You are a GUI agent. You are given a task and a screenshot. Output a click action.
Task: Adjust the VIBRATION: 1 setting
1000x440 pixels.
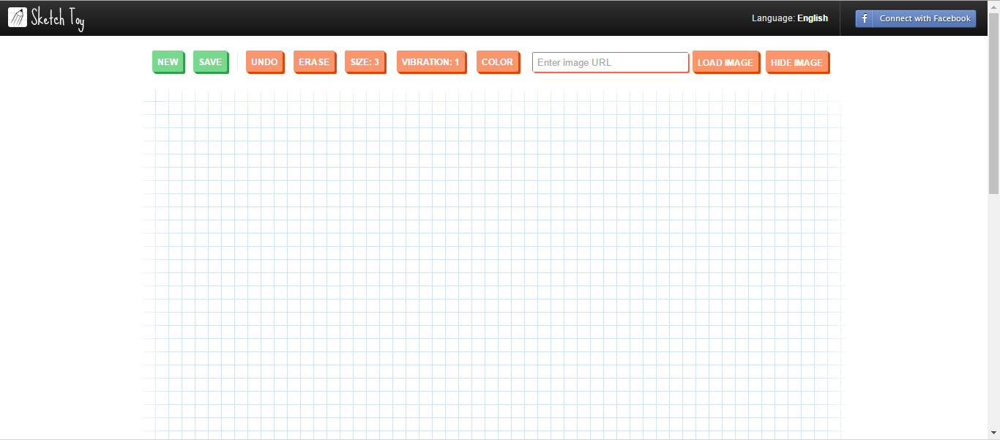430,62
